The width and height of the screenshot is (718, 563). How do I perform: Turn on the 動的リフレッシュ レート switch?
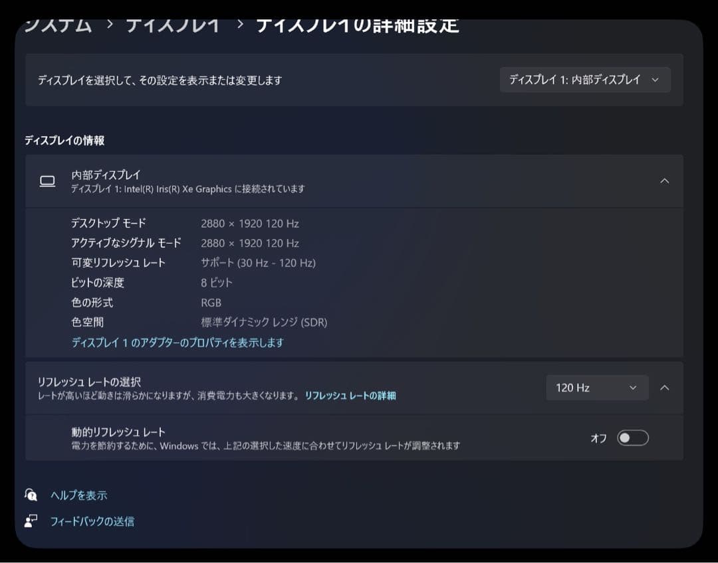[633, 438]
